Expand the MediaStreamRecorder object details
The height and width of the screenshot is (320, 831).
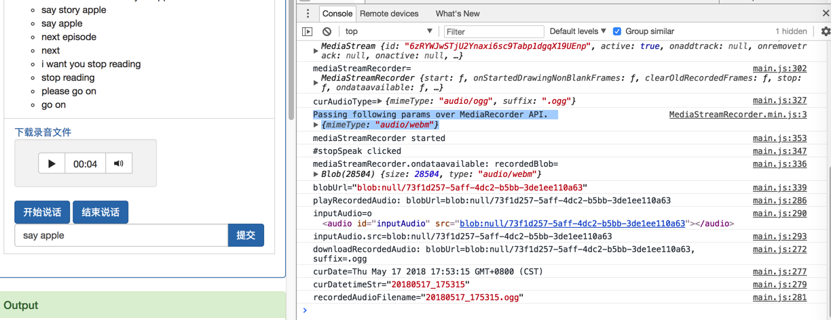pos(316,83)
